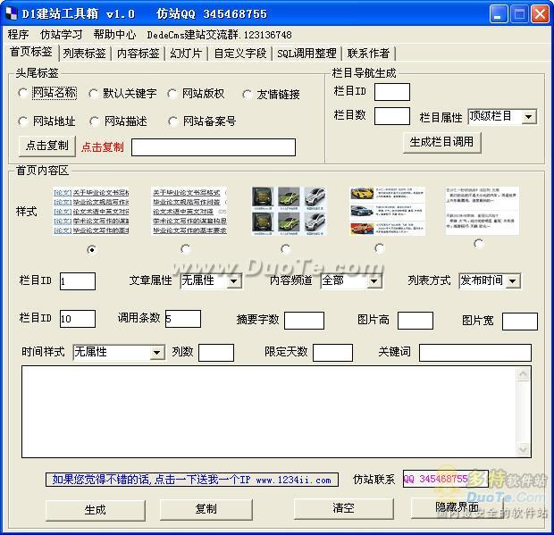This screenshot has width=554, height=535.
Task: Switch to the 列表标签 tab
Action: (x=85, y=54)
